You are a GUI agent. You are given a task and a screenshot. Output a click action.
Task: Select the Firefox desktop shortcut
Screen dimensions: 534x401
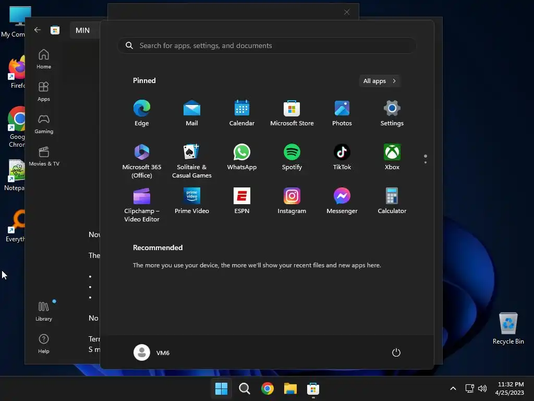tap(16, 72)
